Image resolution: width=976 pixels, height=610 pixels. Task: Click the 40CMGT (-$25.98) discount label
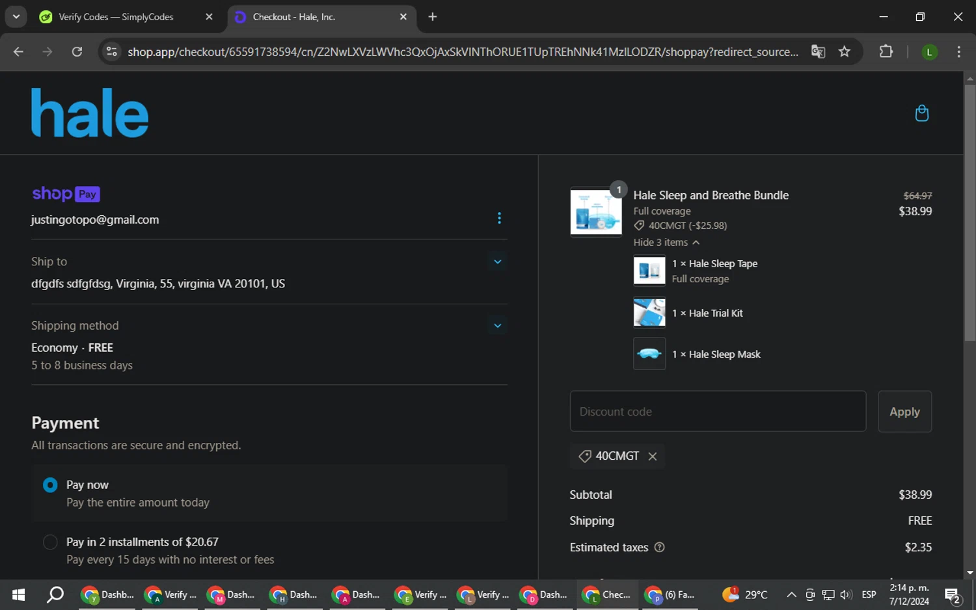click(681, 226)
